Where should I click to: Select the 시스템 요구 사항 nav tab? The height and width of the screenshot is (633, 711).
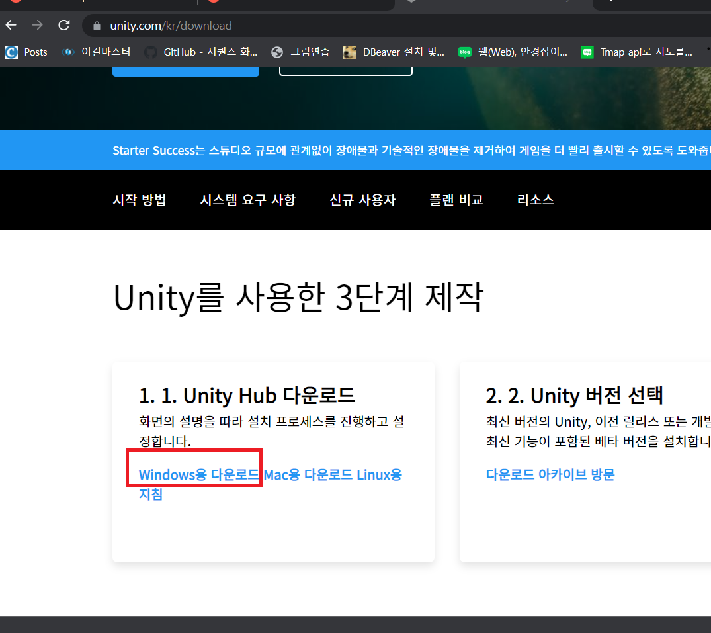coord(248,200)
